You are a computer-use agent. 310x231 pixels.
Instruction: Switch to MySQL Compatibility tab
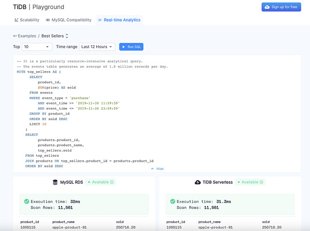(68, 20)
